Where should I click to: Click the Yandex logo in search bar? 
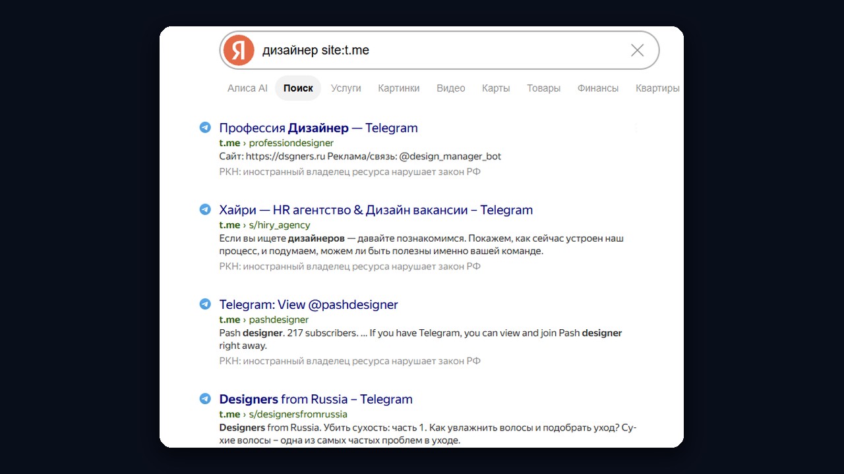pos(239,50)
